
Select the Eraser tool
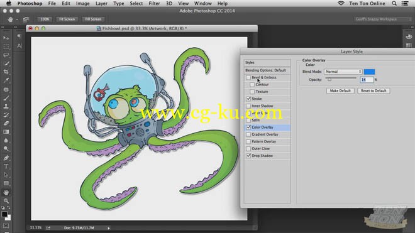(x=6, y=124)
